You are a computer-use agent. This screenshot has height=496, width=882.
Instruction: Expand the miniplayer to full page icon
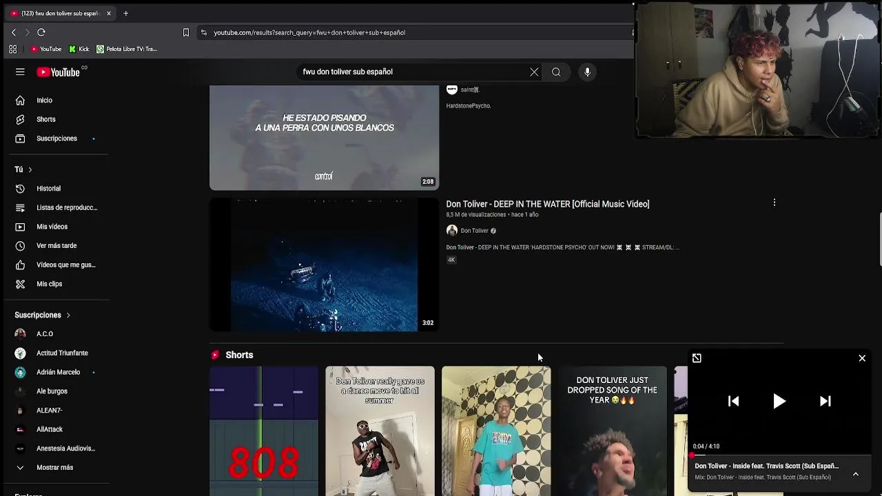(697, 358)
